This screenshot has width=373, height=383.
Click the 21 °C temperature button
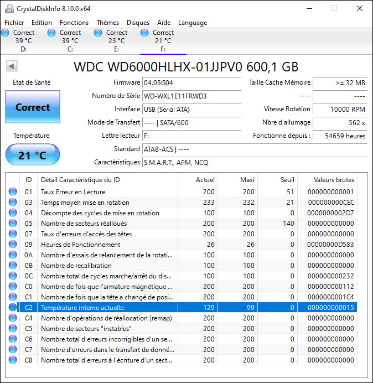click(x=33, y=155)
